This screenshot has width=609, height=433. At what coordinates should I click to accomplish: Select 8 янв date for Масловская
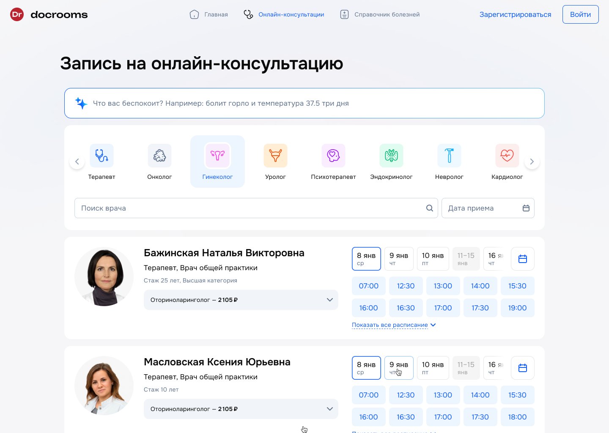(x=366, y=368)
